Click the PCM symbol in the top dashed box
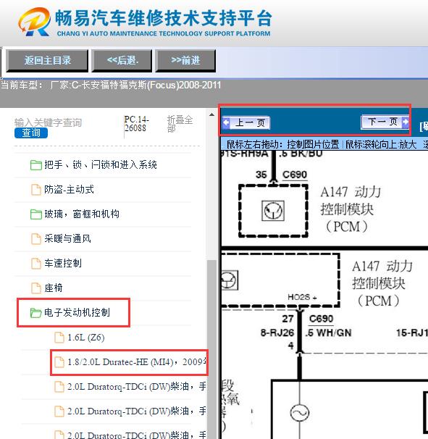This screenshot has height=439, width=428. coord(273,211)
